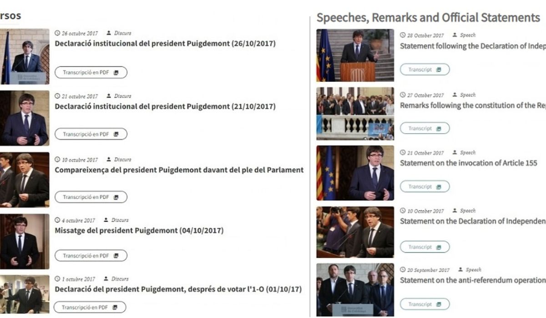Click clock icon next to 26 octubre 2017
Viewport: 546px width, 318px height.
pyautogui.click(x=57, y=33)
